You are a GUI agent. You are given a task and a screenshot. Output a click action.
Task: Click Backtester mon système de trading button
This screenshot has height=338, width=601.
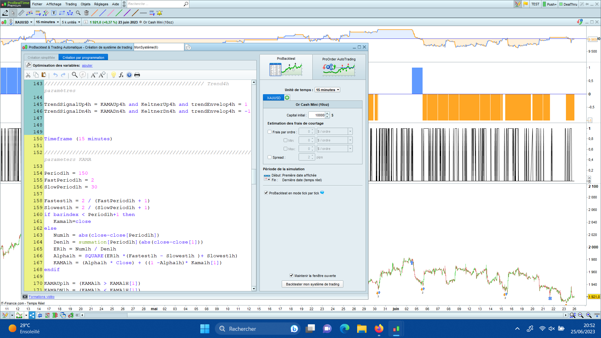(312, 284)
